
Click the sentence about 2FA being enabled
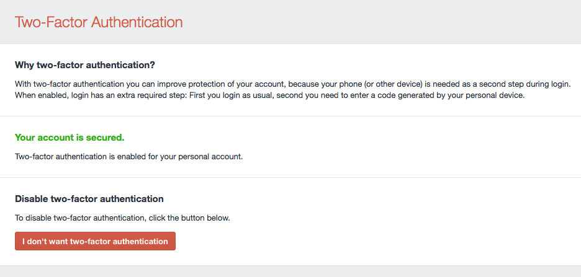click(128, 156)
